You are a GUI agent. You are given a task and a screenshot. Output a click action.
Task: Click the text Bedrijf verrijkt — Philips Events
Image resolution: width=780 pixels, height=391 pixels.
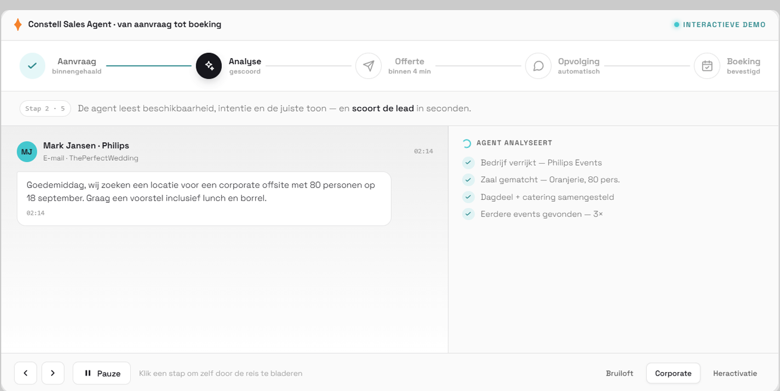(x=541, y=163)
